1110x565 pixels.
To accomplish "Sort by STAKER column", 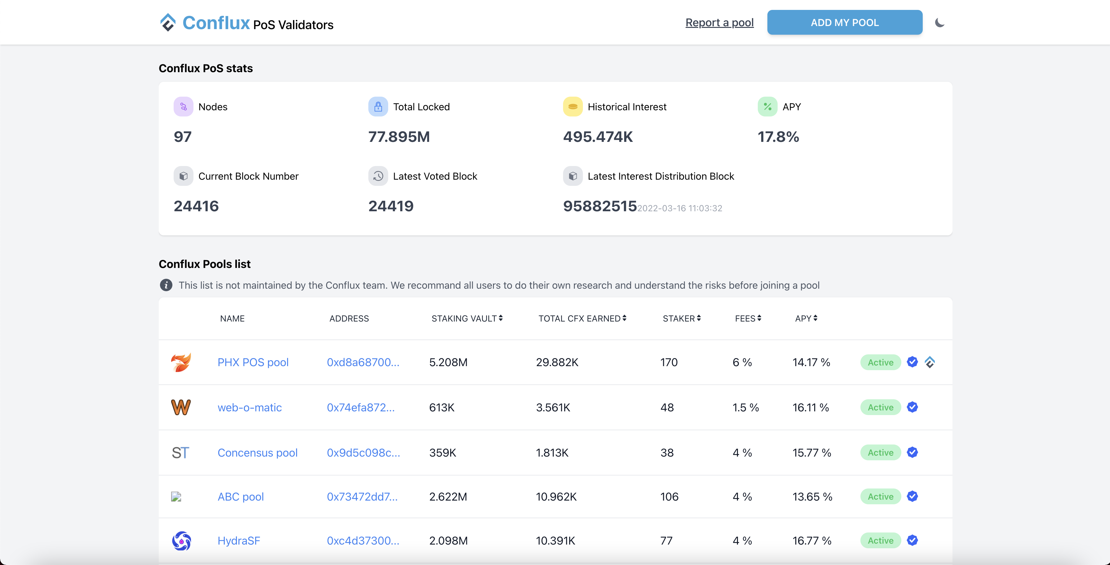I will [x=682, y=318].
